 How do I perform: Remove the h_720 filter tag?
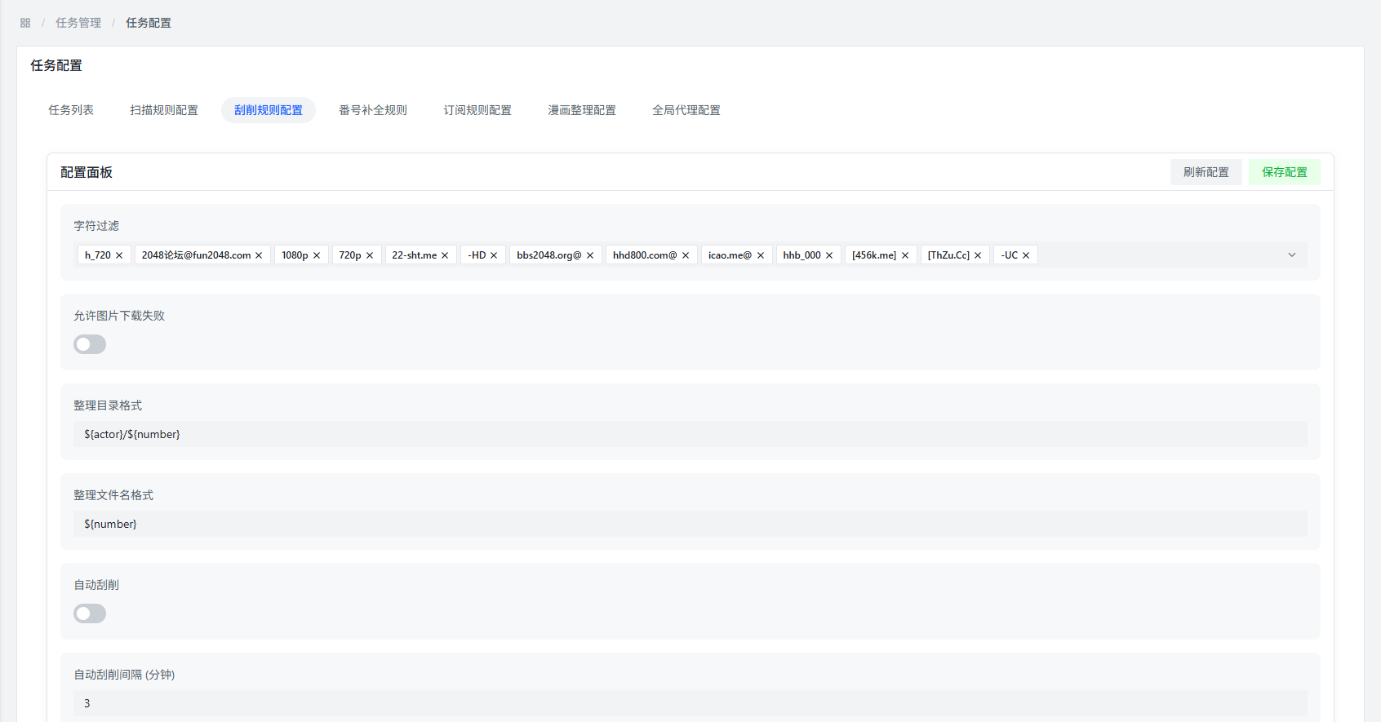[119, 255]
